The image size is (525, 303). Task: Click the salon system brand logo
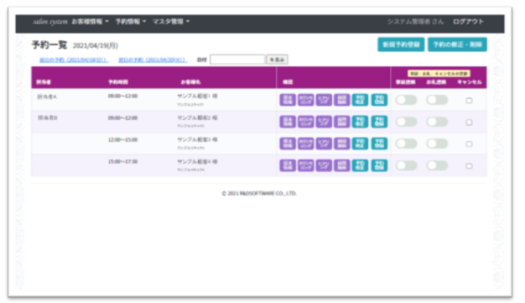click(50, 22)
